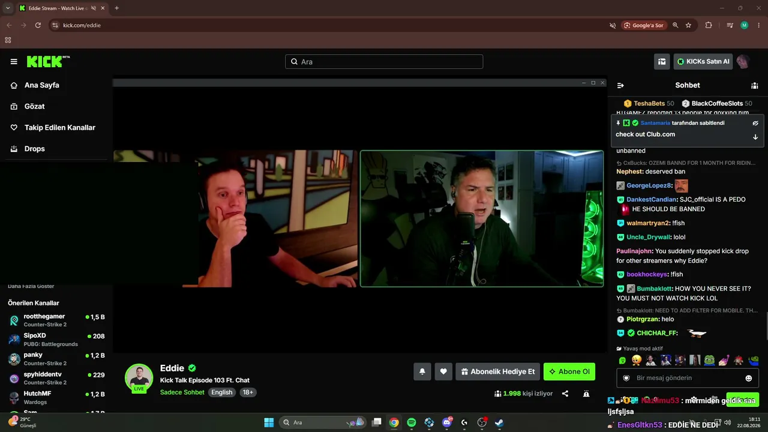The height and width of the screenshot is (432, 768).
Task: Open Eddie's profile avatar
Action: point(139,378)
